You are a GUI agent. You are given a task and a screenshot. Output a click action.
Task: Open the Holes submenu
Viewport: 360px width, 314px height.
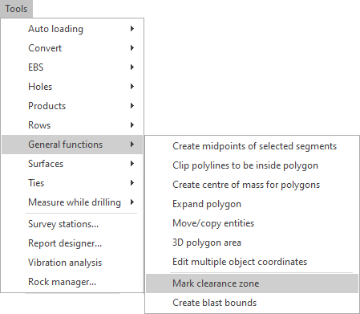tap(72, 87)
